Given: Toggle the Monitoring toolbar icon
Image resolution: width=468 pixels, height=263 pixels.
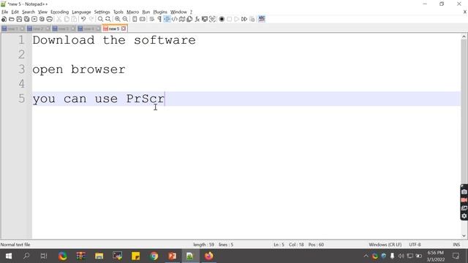Looking at the screenshot, I should point(212,19).
